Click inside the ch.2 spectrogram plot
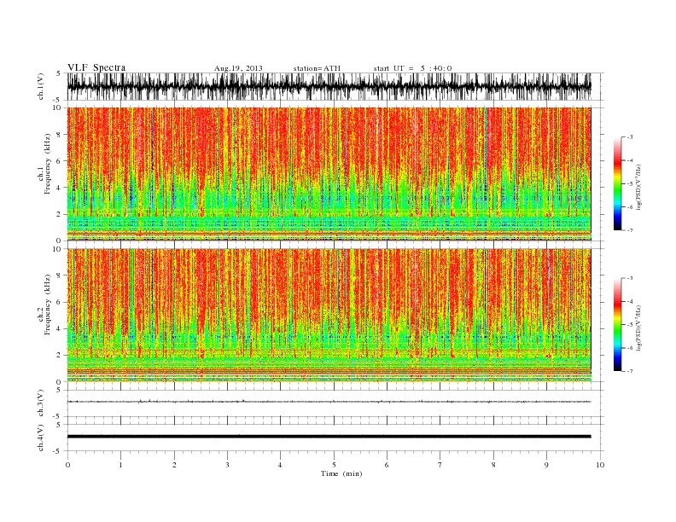 [x=329, y=315]
